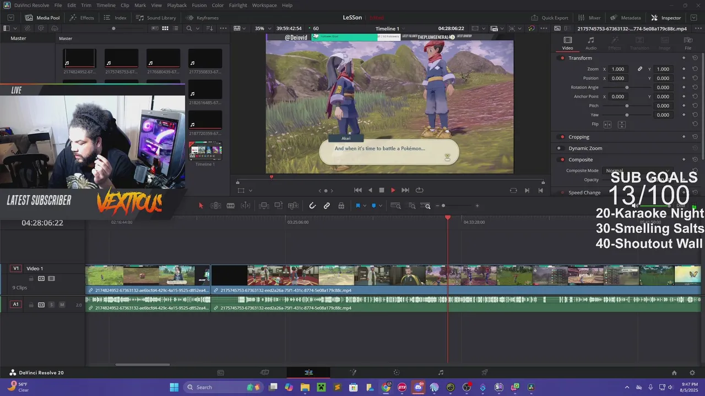
Task: Toggle the Inspector panel
Action: click(x=666, y=18)
